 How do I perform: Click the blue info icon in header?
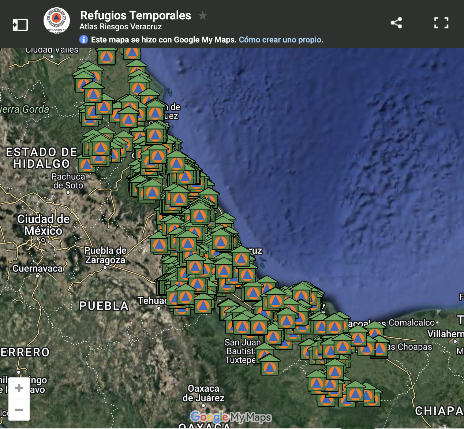coord(84,40)
